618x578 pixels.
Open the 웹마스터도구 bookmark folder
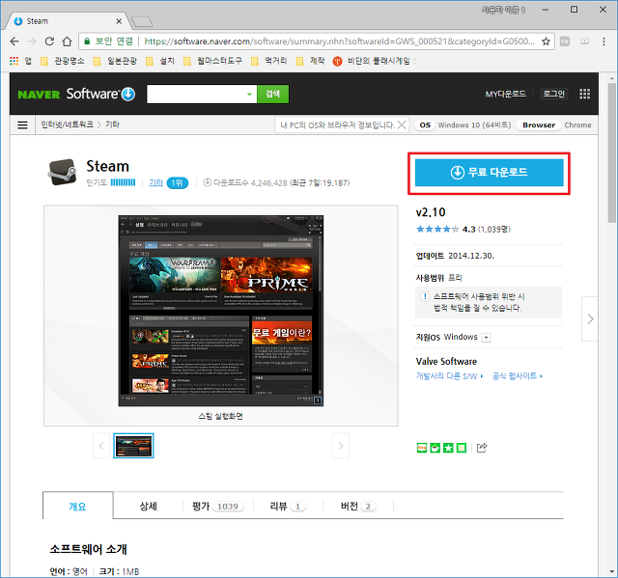212,61
